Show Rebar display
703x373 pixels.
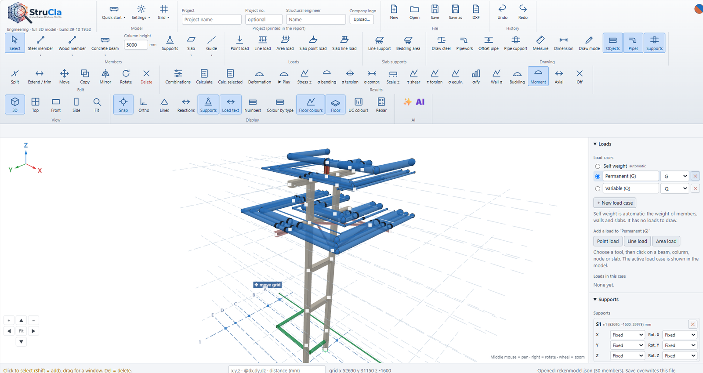click(x=381, y=105)
